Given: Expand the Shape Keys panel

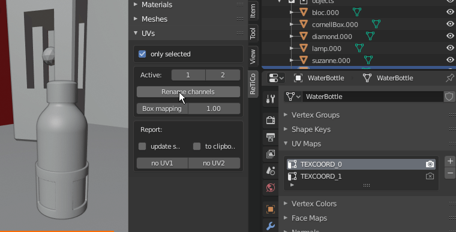Looking at the screenshot, I should [286, 129].
